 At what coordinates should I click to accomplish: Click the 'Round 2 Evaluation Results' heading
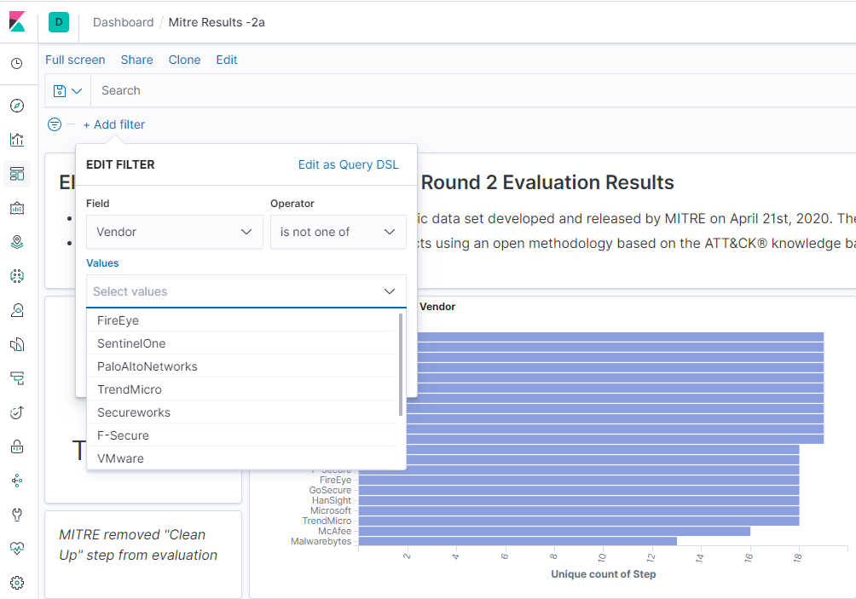547,182
